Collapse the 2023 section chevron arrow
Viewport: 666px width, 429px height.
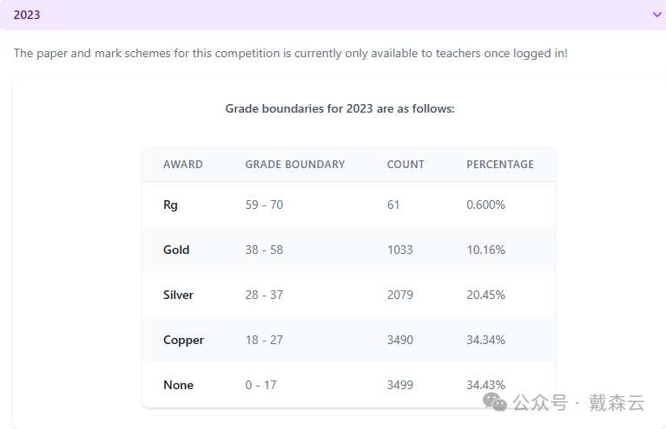tap(656, 15)
